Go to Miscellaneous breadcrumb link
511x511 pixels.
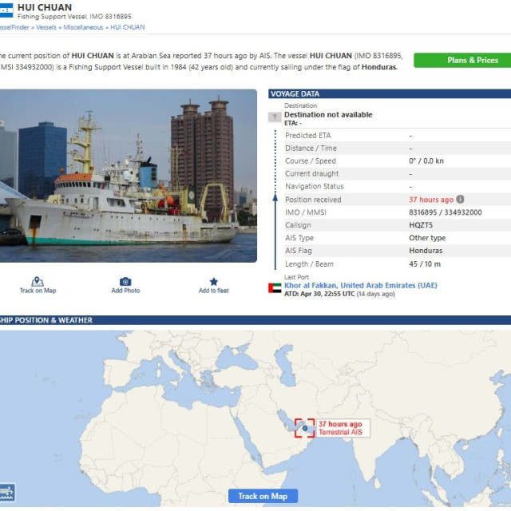[83, 27]
